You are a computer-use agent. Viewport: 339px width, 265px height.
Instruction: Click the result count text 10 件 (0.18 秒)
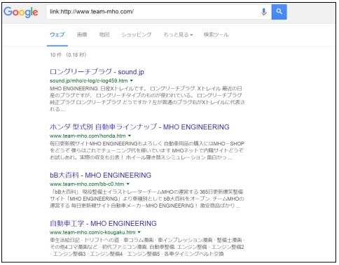68,55
